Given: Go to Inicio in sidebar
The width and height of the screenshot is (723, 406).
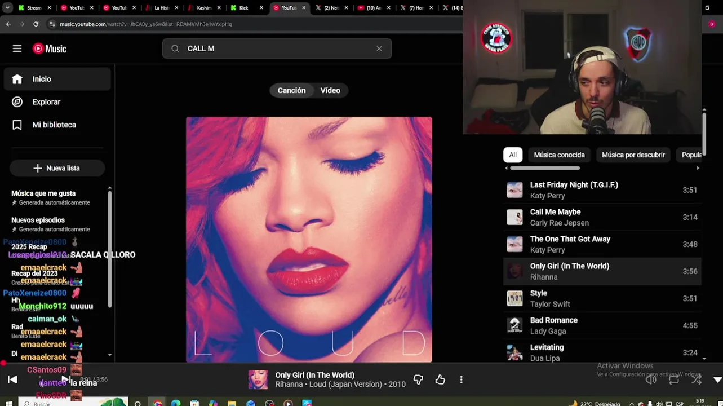Looking at the screenshot, I should [57, 79].
